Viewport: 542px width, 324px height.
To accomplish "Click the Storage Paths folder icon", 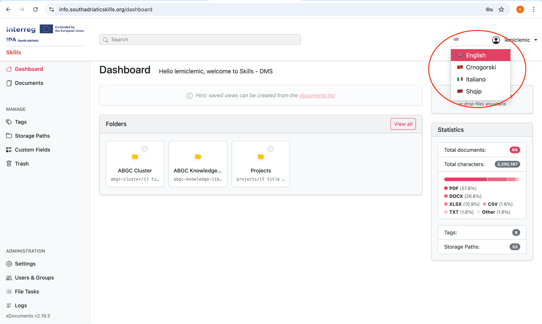I will (9, 136).
